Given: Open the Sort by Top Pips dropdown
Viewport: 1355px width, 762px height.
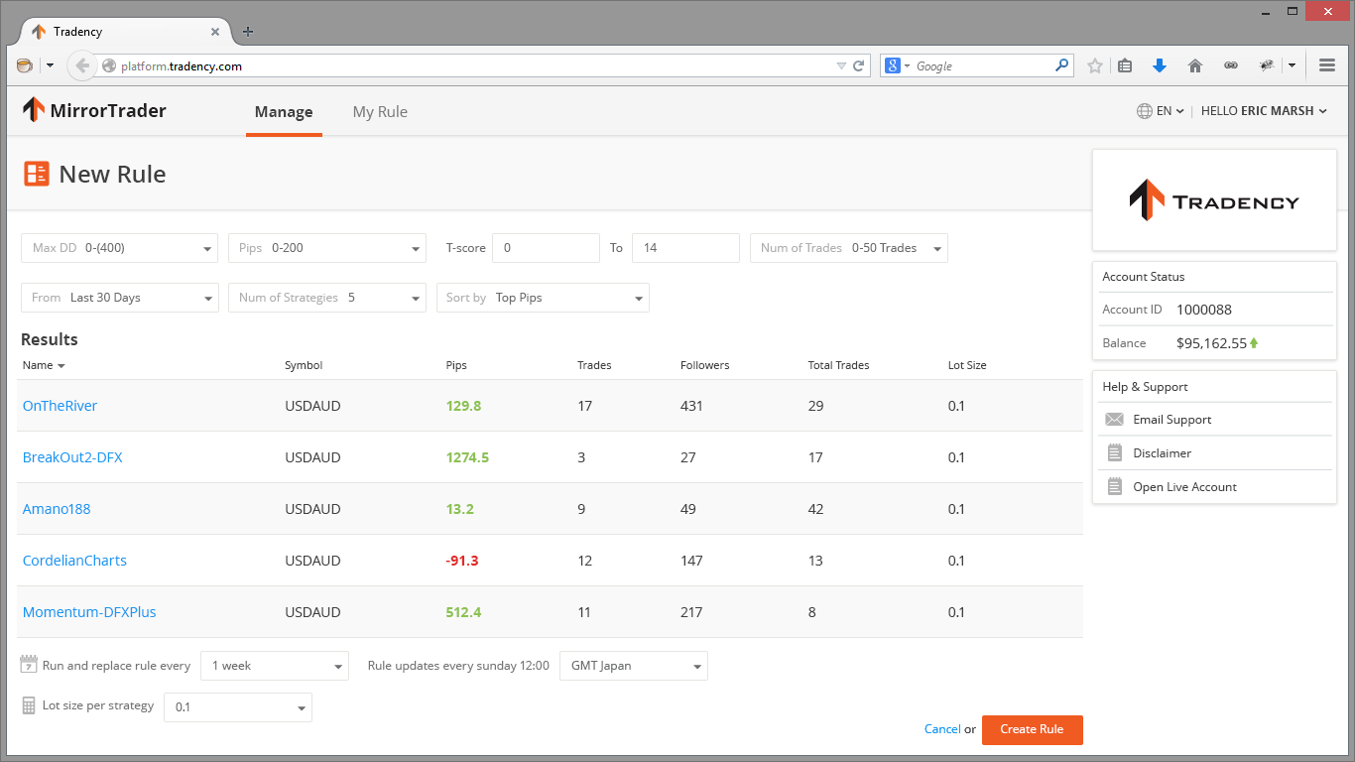Looking at the screenshot, I should coord(543,298).
